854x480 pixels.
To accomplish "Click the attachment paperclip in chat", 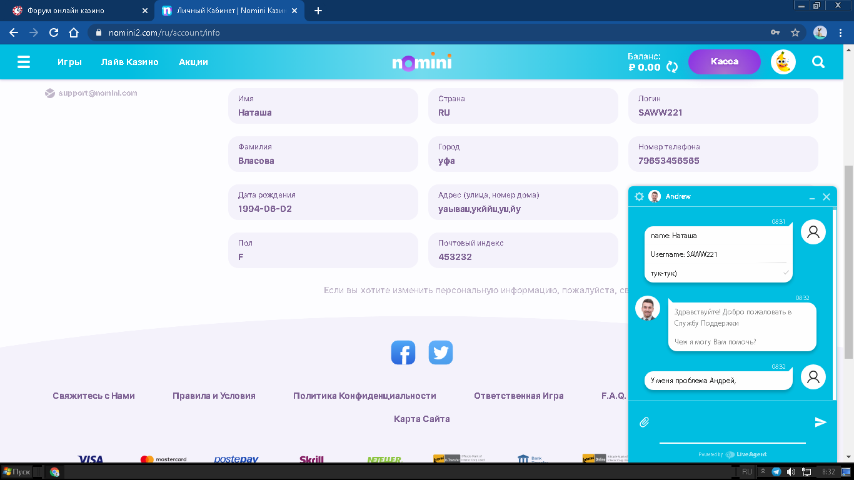I will (645, 422).
